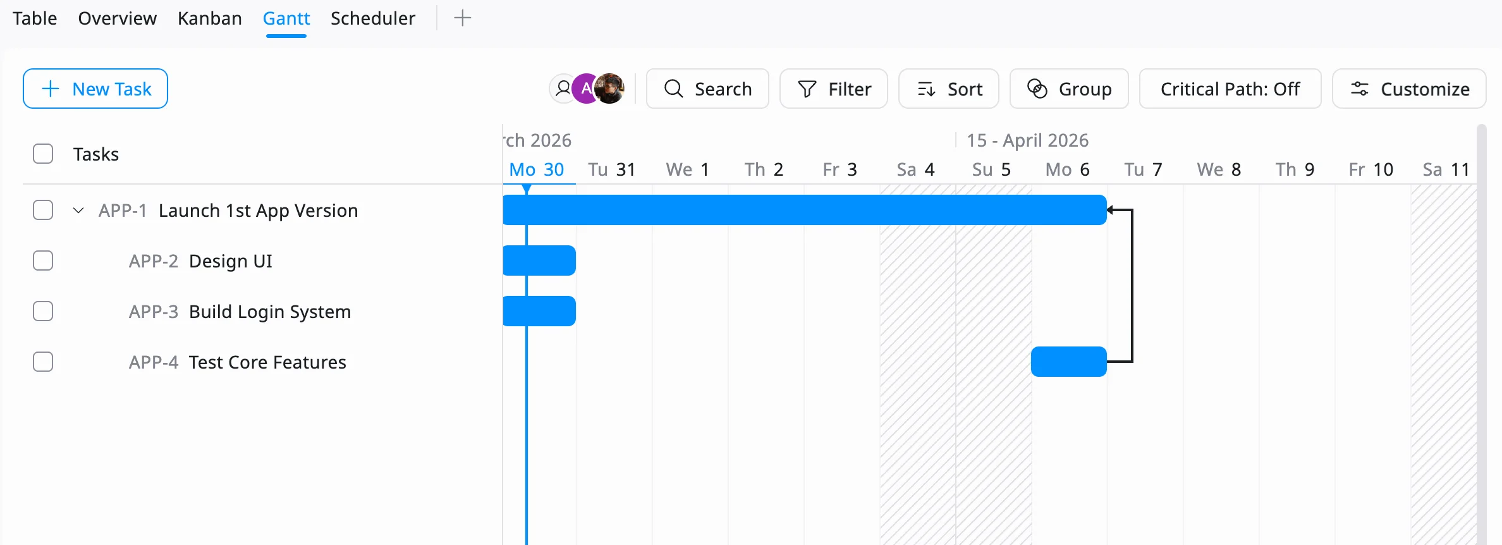Click the APP-4 Test Core Features Gantt bar
1502x545 pixels.
(1068, 362)
